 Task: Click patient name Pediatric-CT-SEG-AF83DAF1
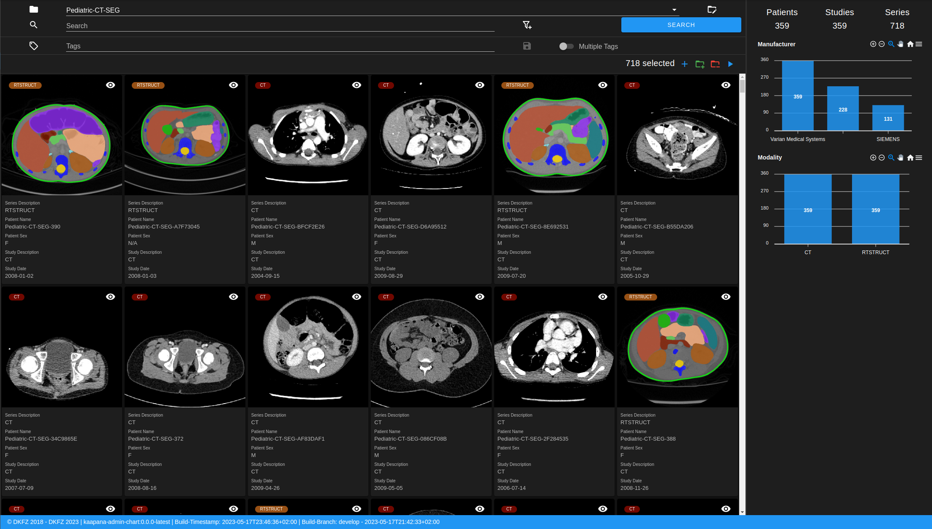[x=288, y=439]
